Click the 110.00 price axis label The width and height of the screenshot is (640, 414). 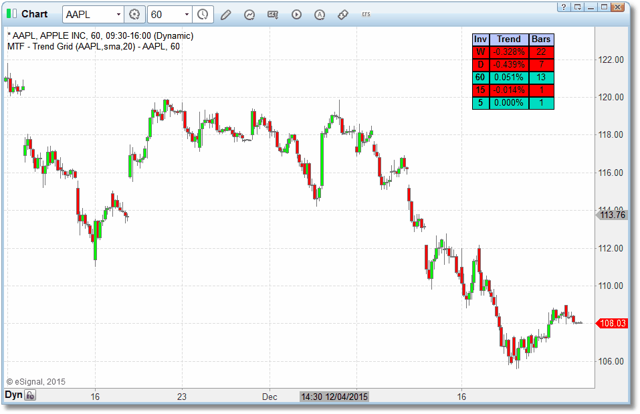point(611,286)
